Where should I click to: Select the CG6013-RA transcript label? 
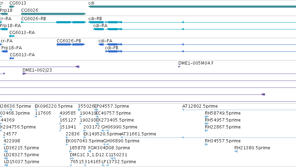click(x=22, y=33)
